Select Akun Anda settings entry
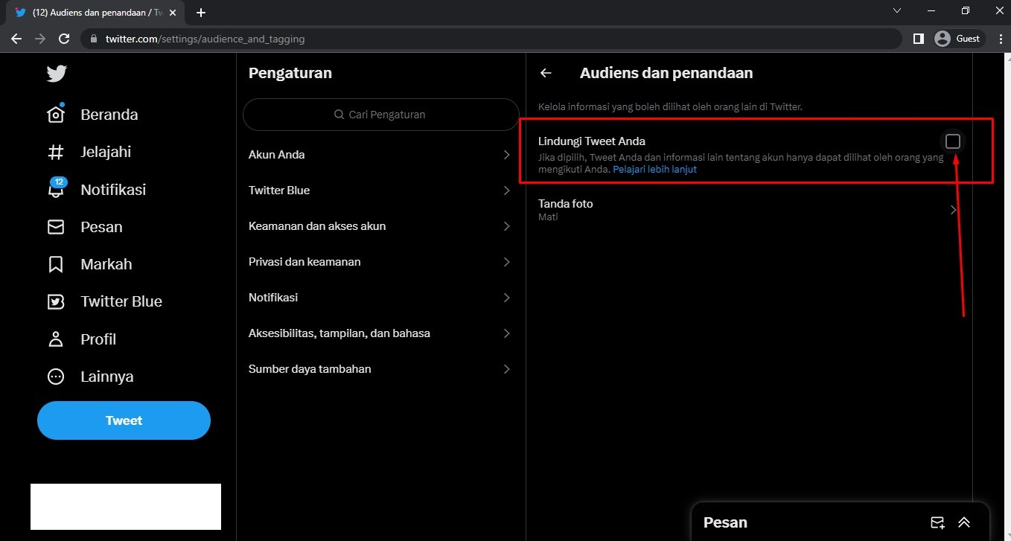 (381, 155)
